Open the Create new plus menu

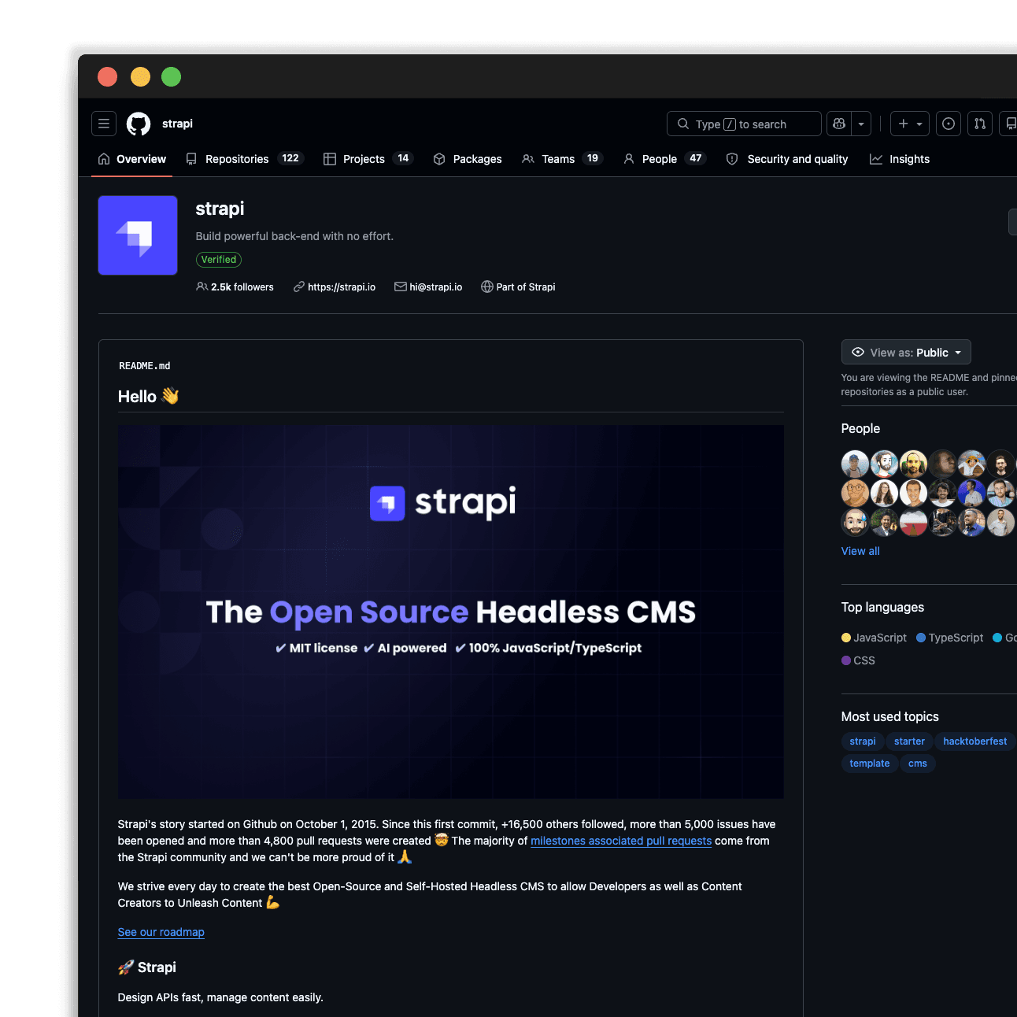(x=910, y=124)
